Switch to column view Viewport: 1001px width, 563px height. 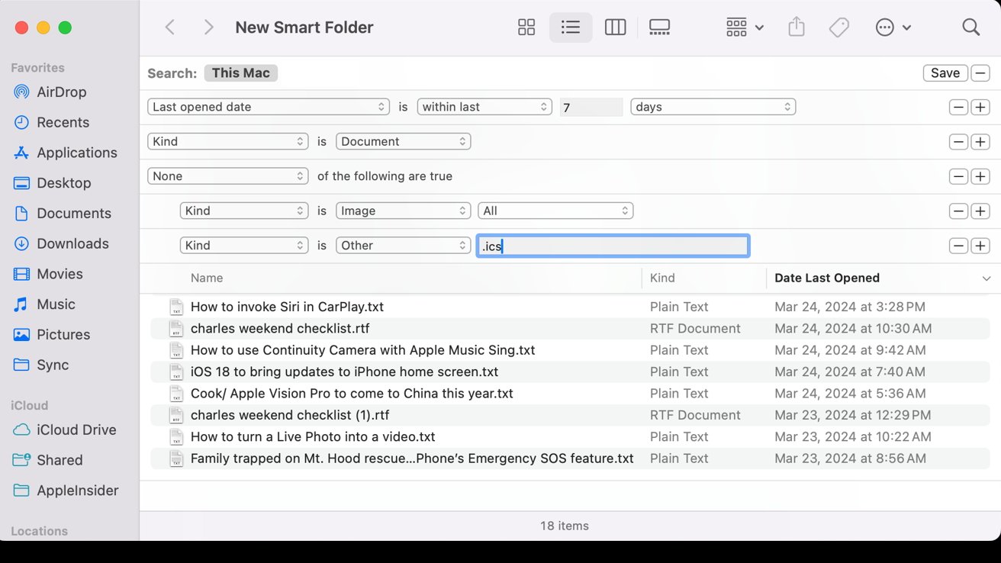coord(615,27)
